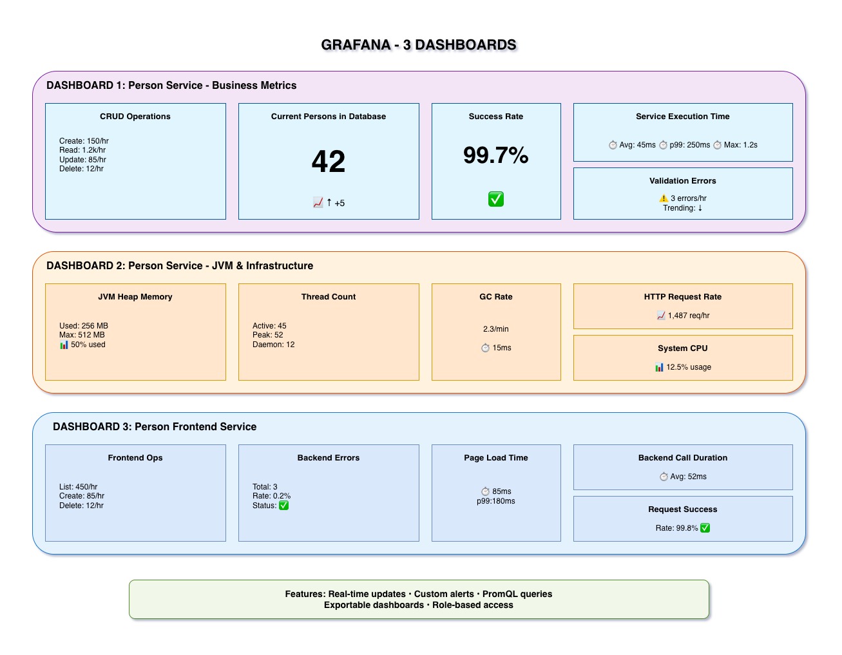Click the Create: 150/hr metric line

(84, 141)
